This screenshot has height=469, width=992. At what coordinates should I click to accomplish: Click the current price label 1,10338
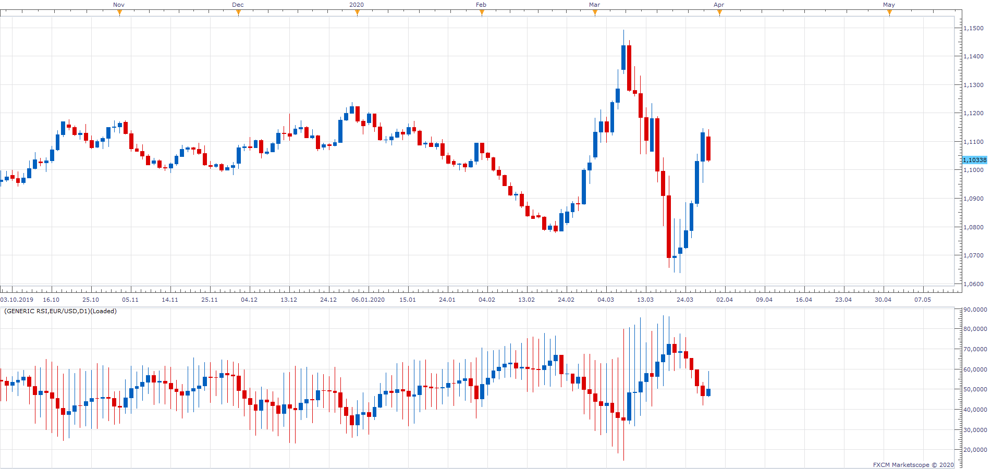pos(974,160)
